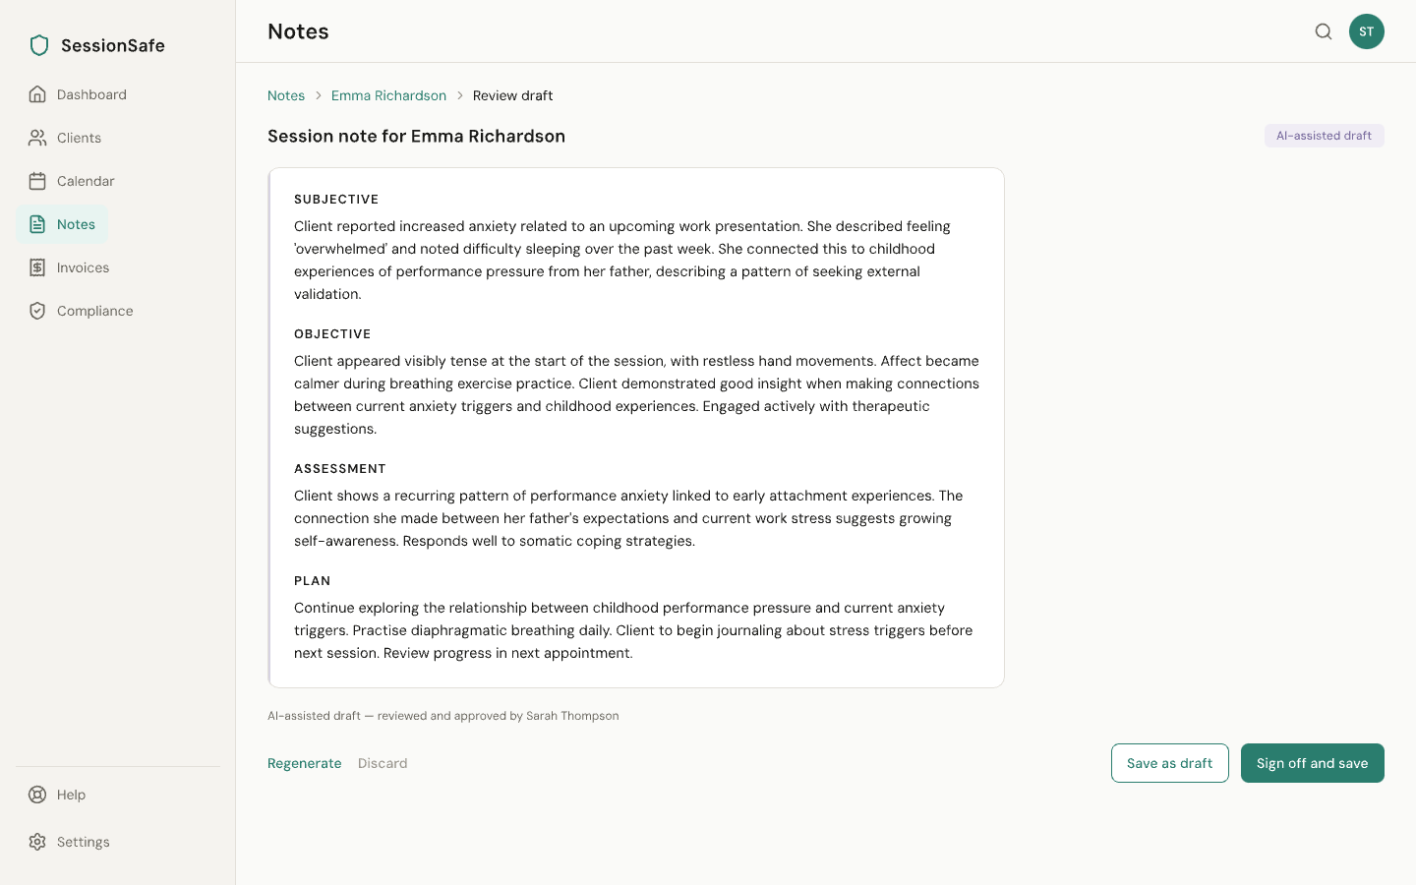The image size is (1416, 885).
Task: Click the Regenerate link
Action: 305,763
